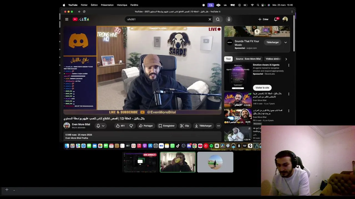
Task: Open the 36:09 video thumbnail
Action: [238, 116]
